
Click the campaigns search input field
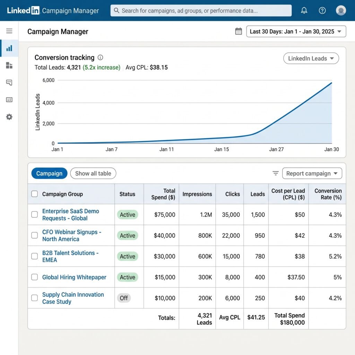[x=201, y=10]
